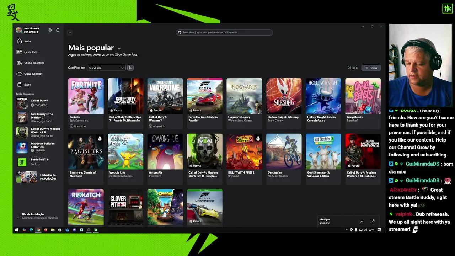Screen dimensions: 455x256
Task: Click the game mode icon beside notifications
Action: tap(50, 30)
